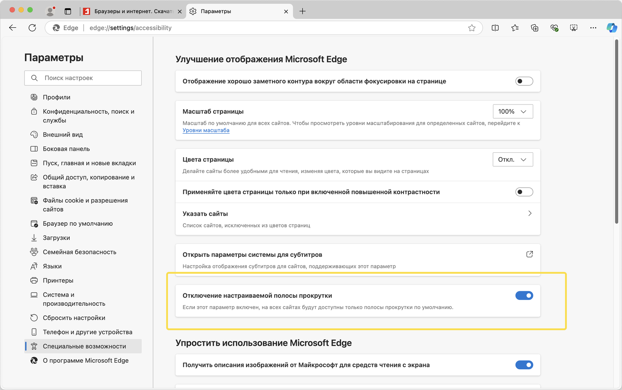This screenshot has width=622, height=390.
Task: Enable the focus area outline toggle
Action: click(524, 81)
